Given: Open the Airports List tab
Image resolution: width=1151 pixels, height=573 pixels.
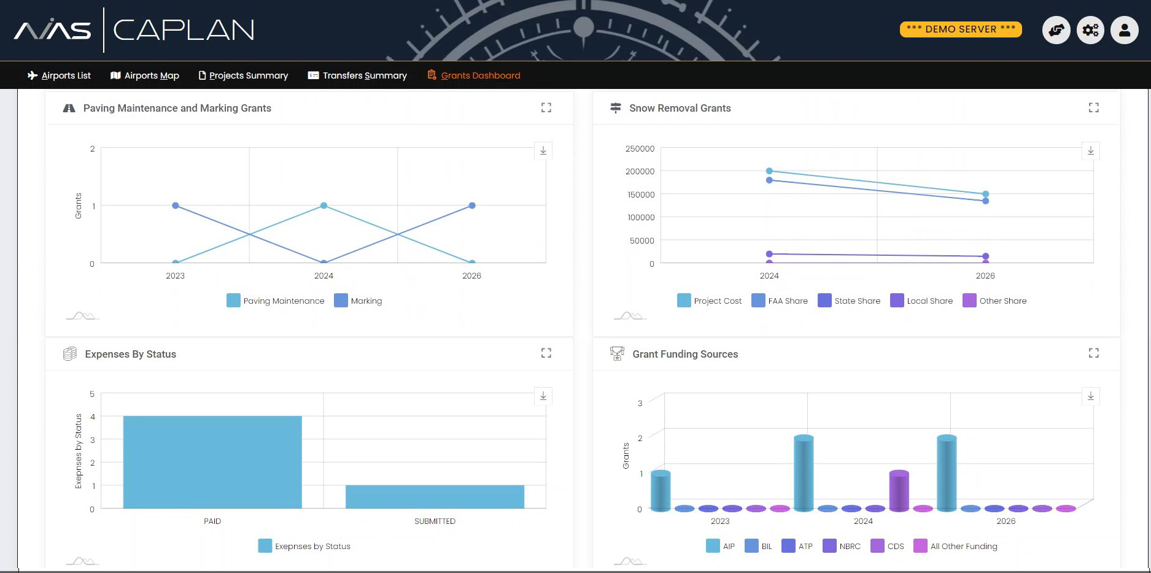Looking at the screenshot, I should 59,75.
